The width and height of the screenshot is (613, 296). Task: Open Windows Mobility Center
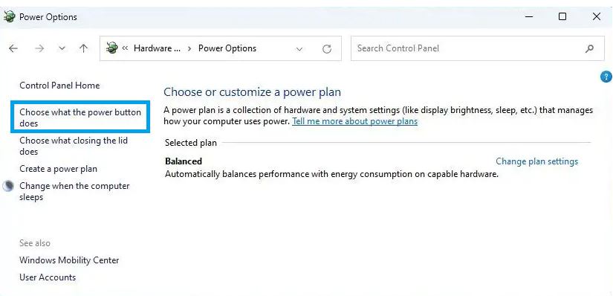(x=69, y=260)
